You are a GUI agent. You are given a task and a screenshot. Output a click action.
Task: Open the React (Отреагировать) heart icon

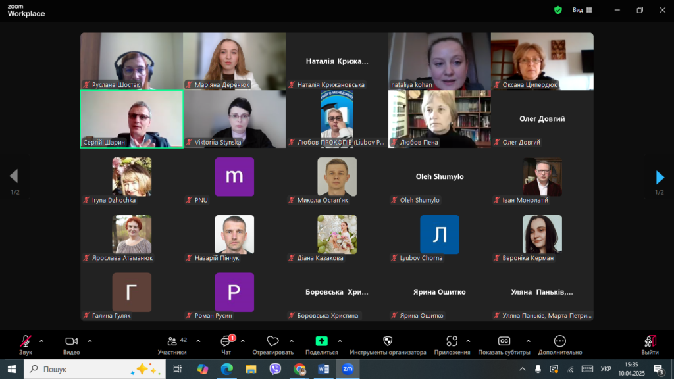tap(272, 341)
